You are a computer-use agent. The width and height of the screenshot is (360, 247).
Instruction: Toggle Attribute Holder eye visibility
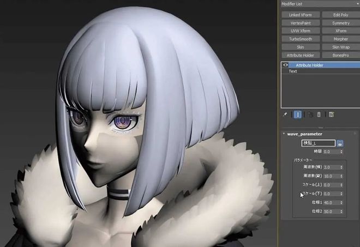(x=285, y=65)
